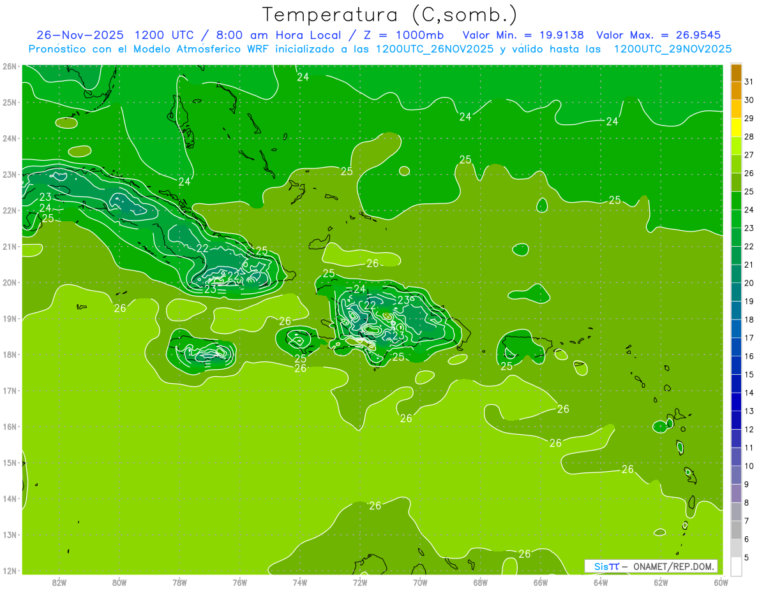This screenshot has width=766, height=591.
Task: Click the yellow swatch between 28 and 29
Action: tap(736, 128)
